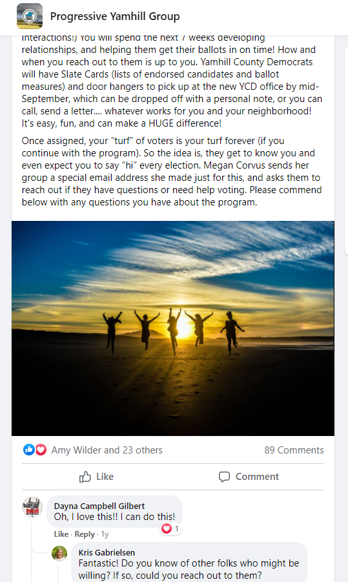Click the speech bubble Comment icon
Image resolution: width=348 pixels, height=582 pixels.
(x=224, y=477)
